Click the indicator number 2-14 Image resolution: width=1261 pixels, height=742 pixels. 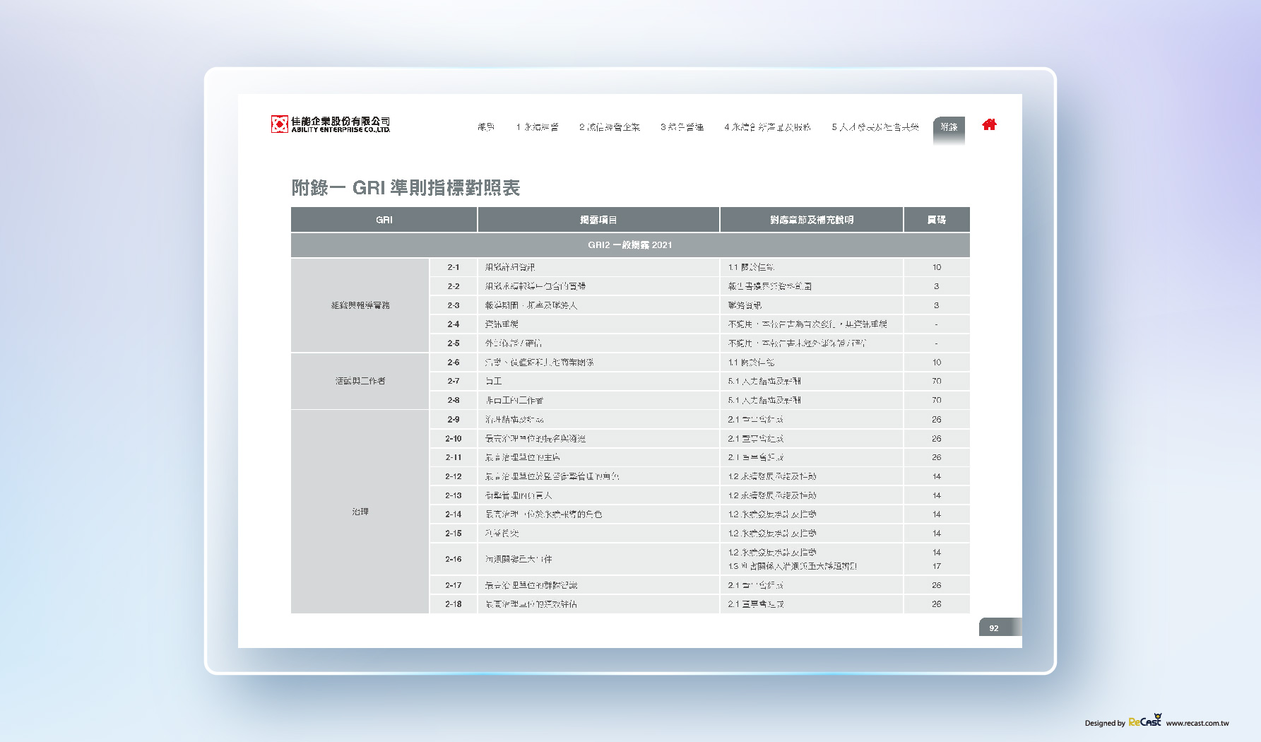454,514
